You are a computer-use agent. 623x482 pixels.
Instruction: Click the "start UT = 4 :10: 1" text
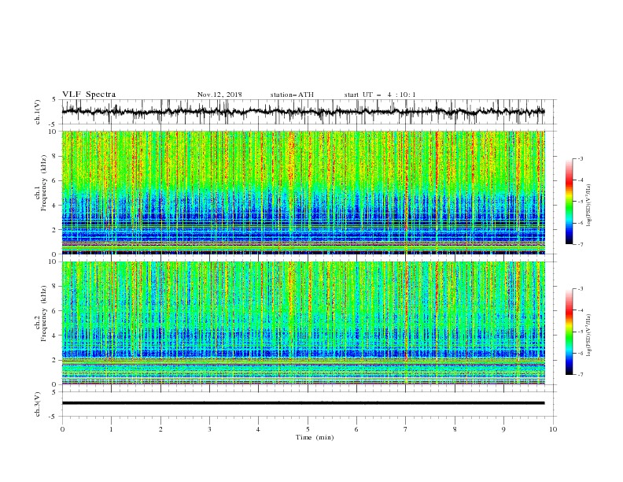tap(380, 95)
